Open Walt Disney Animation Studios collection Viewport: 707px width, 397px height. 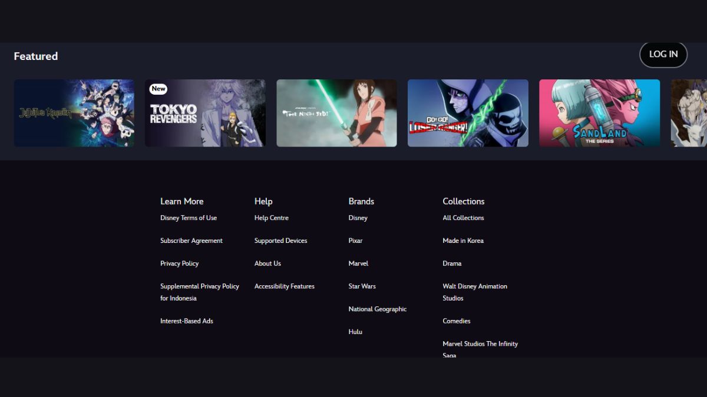(475, 292)
